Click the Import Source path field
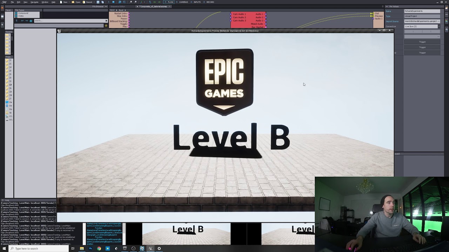 (x=422, y=21)
